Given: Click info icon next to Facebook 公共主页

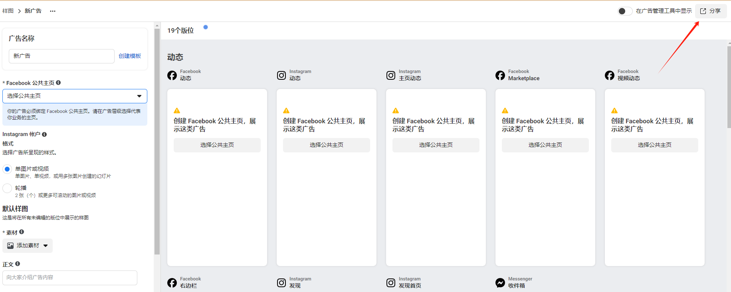Looking at the screenshot, I should coord(58,83).
